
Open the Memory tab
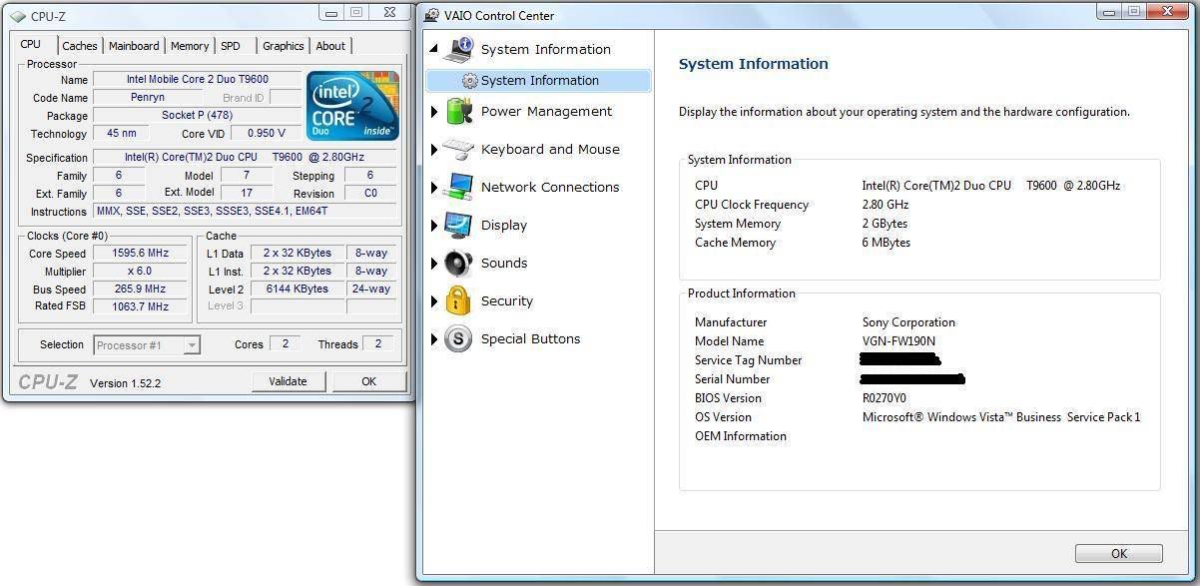pos(190,46)
